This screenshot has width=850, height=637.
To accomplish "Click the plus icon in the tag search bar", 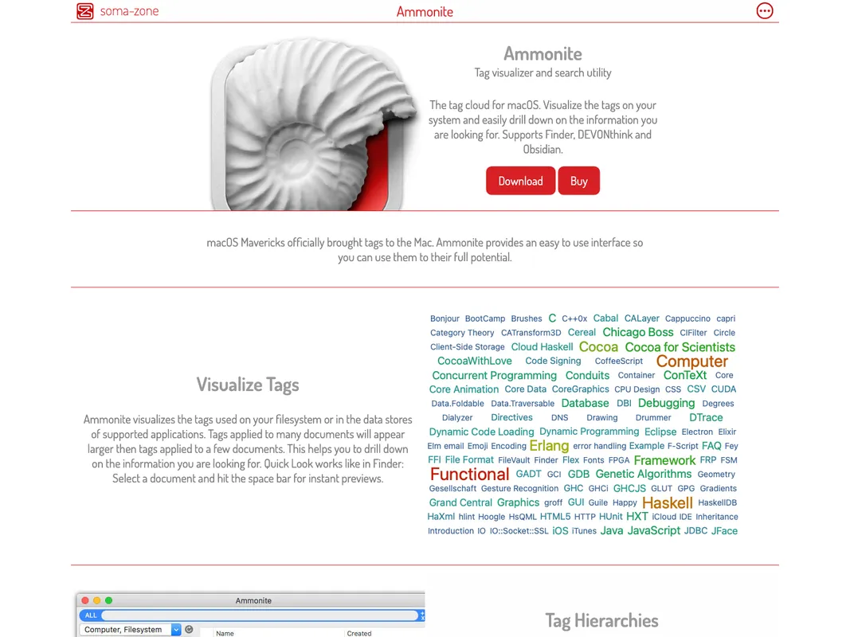I will 422,612.
